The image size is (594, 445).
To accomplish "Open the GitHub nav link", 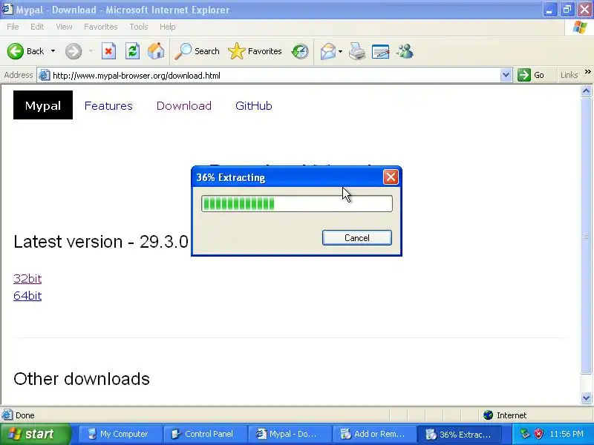I will (253, 105).
